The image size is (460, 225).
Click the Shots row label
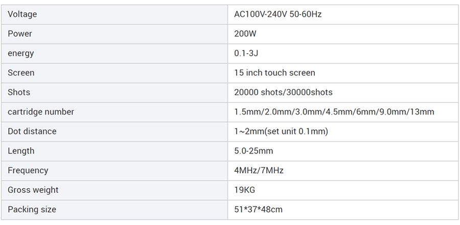pyautogui.click(x=19, y=92)
